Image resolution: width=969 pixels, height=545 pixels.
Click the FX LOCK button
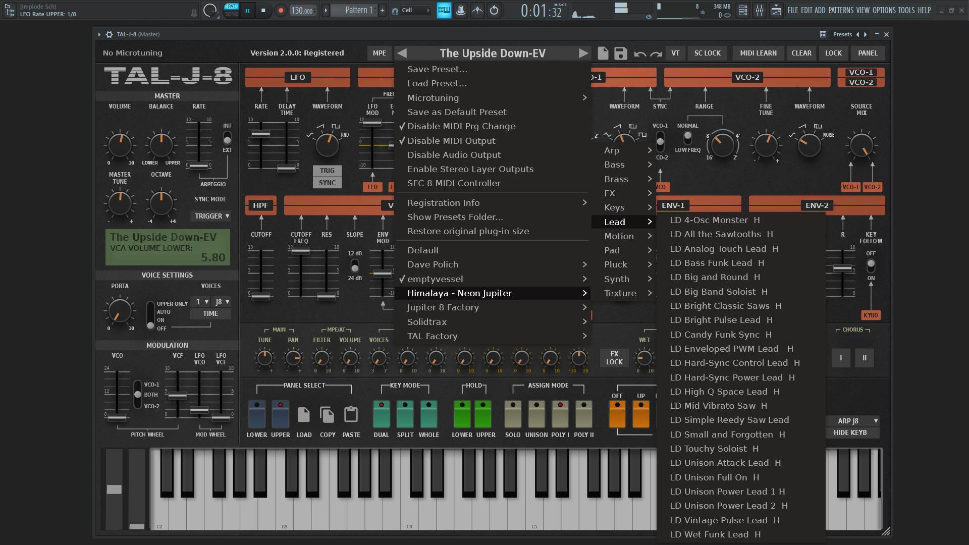point(614,358)
